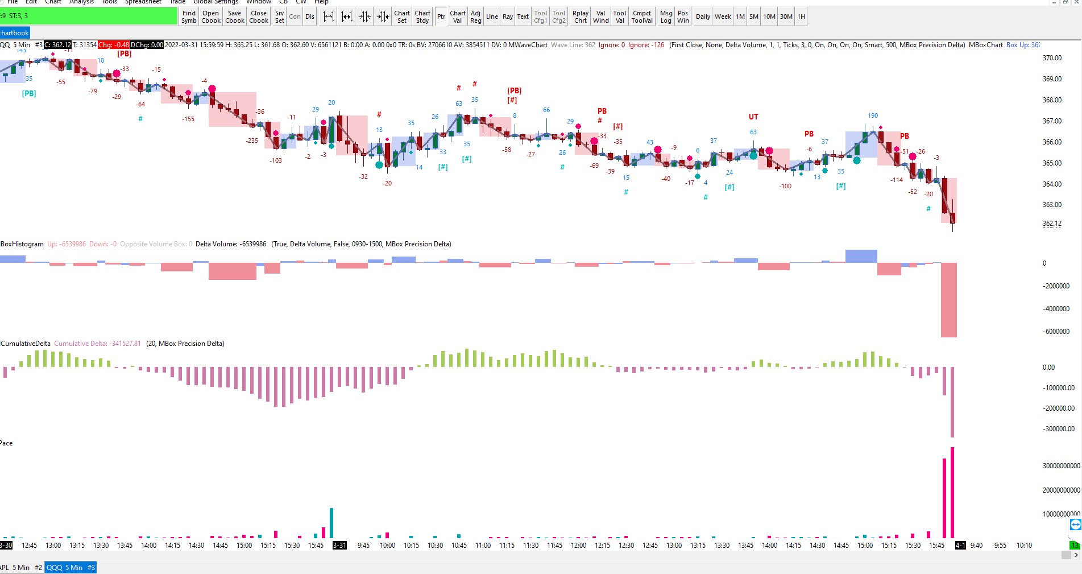Screen dimensions: 1082x574
Task: Click the second compress-spacing arrows icon
Action: [383, 16]
